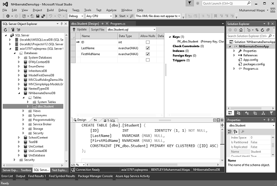Expand the SchoolContext database node
The image size is (277, 186).
click(x=19, y=138)
